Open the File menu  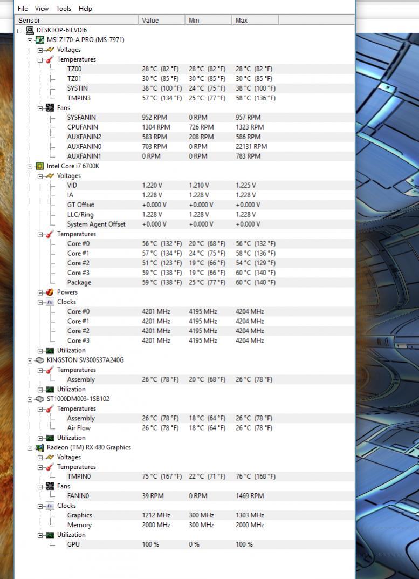tap(23, 8)
